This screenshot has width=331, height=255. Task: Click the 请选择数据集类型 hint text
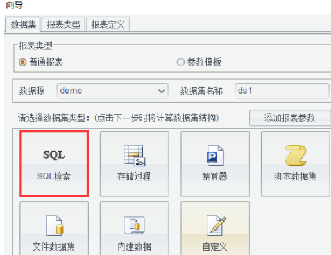coord(118,118)
